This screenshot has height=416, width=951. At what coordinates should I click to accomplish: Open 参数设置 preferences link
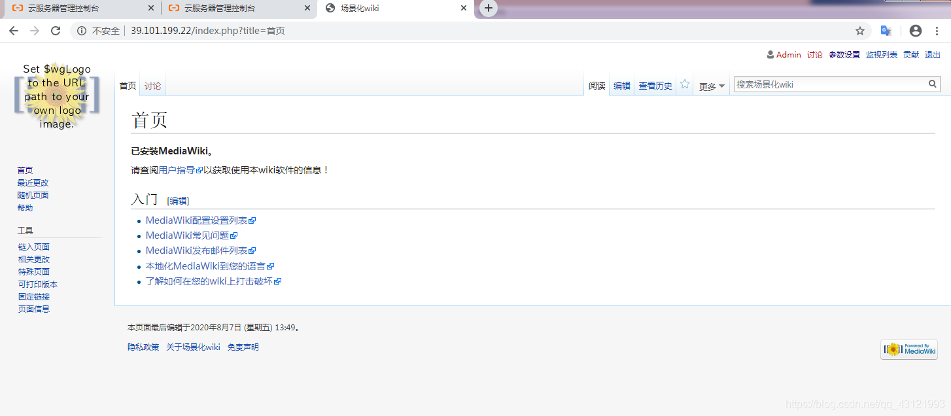pos(844,55)
